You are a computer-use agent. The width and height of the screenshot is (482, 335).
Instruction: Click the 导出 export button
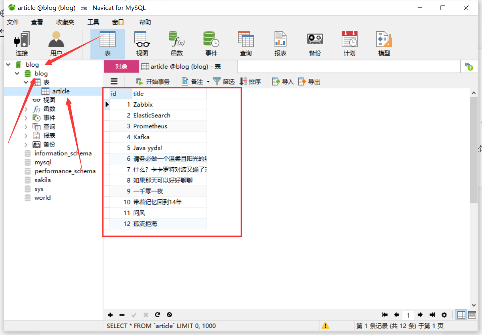pos(309,82)
